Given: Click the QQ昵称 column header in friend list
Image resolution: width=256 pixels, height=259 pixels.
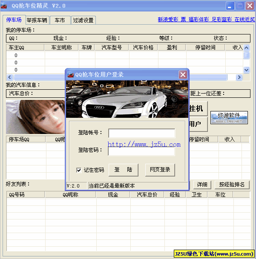Looking at the screenshot, I should (70, 195).
